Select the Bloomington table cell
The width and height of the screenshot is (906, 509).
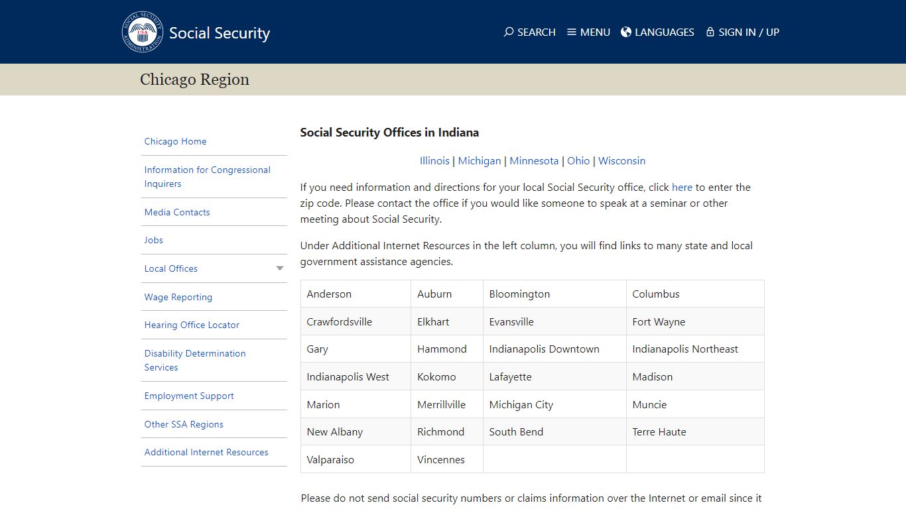click(x=554, y=294)
